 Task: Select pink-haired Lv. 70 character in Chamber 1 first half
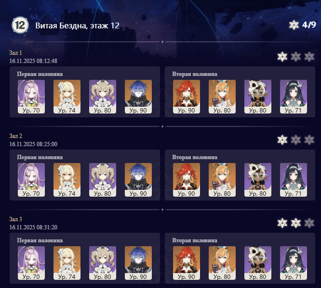click(x=31, y=97)
